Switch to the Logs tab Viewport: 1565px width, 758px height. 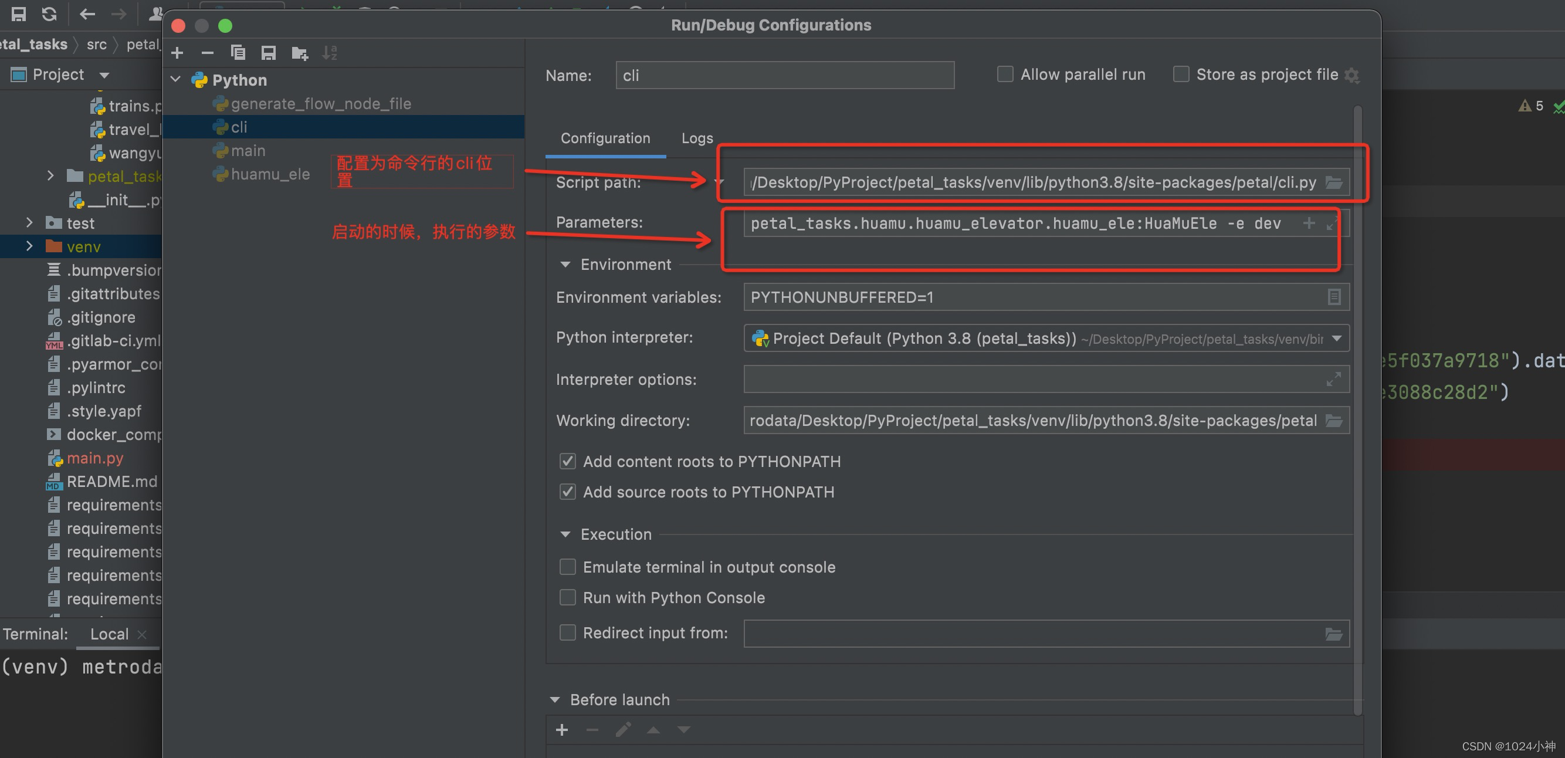(x=696, y=138)
